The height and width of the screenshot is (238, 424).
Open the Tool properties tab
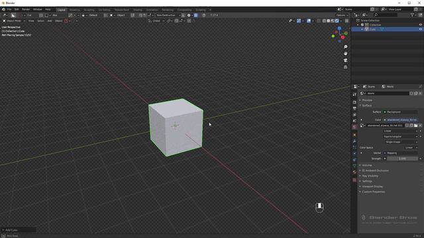[354, 95]
